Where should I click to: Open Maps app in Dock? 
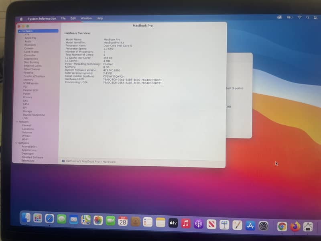86,220
